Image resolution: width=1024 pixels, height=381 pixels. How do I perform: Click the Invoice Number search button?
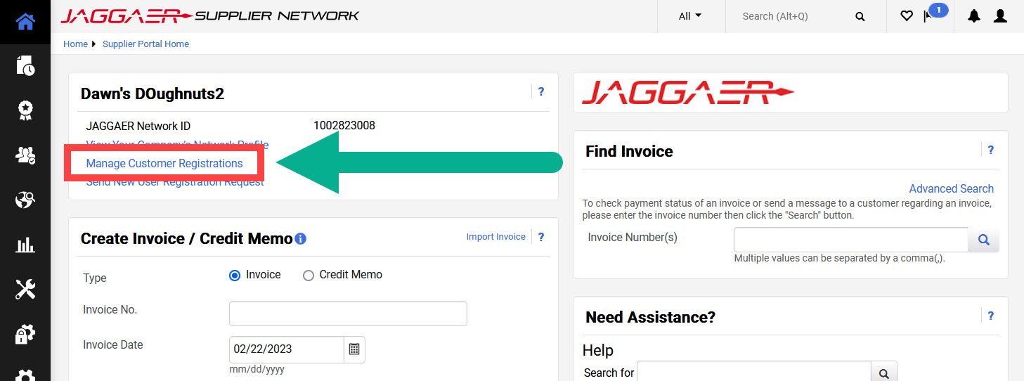(984, 240)
